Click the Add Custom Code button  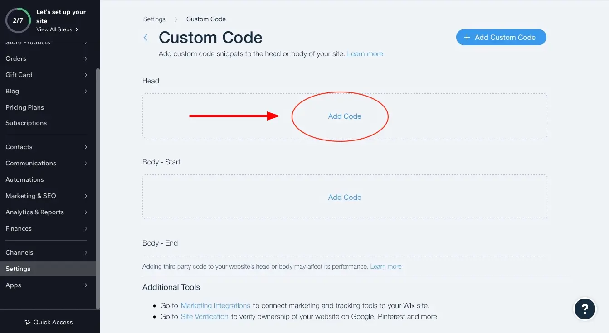tap(501, 37)
